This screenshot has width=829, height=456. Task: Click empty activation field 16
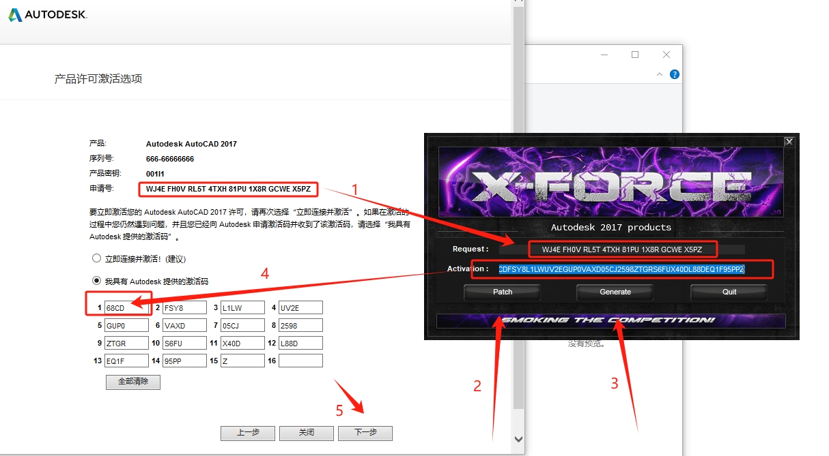click(x=300, y=360)
